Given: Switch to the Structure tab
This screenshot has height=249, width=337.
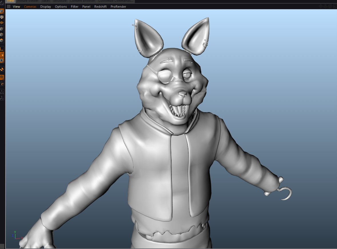Looking at the screenshot, I should point(60,1).
